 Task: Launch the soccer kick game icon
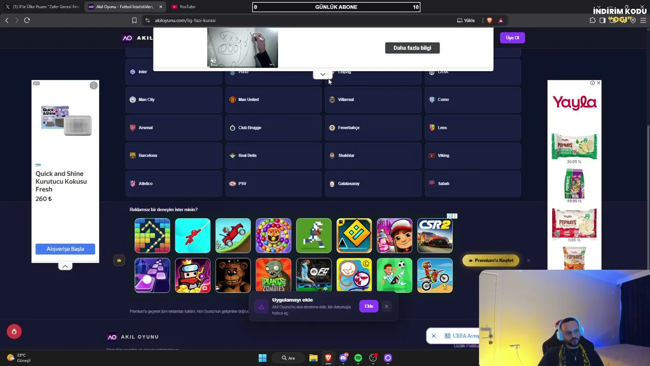pos(395,276)
